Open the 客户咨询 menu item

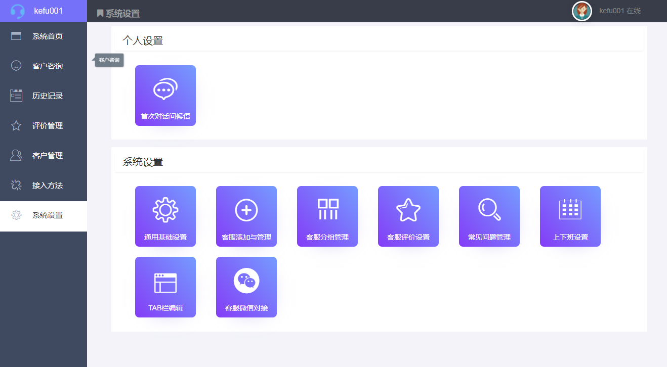[x=44, y=66]
